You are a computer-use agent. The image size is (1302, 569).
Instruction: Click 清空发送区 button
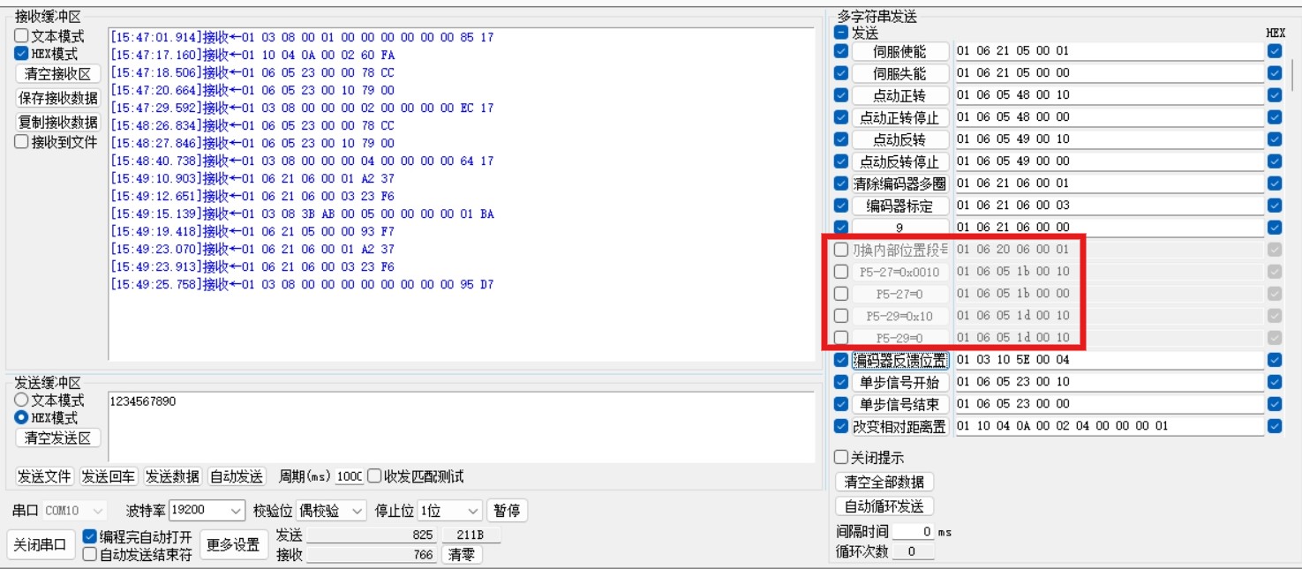point(57,438)
